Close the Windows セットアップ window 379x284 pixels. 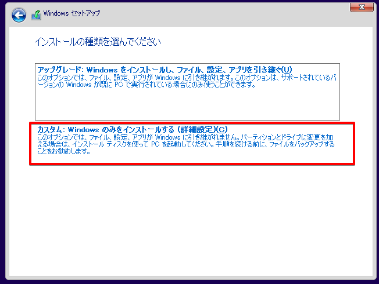point(362,7)
